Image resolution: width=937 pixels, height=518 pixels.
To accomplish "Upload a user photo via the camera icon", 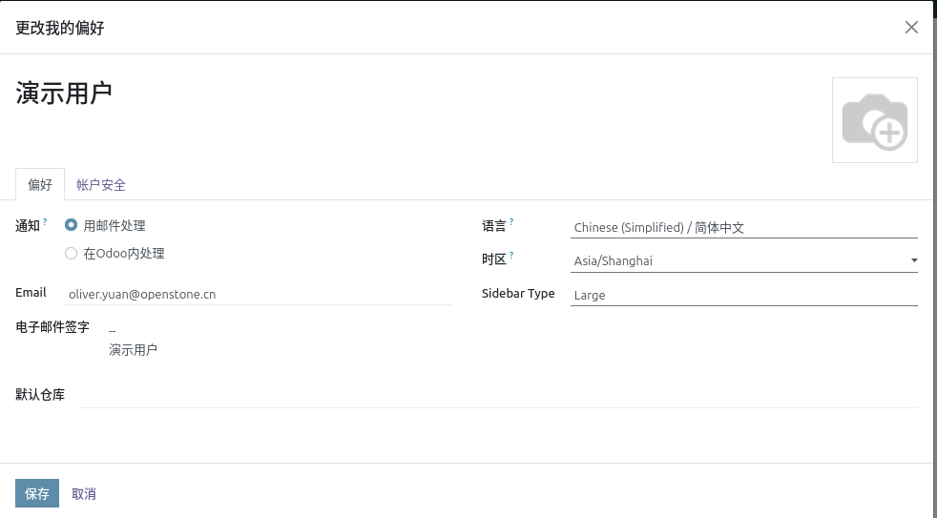I will tap(874, 120).
